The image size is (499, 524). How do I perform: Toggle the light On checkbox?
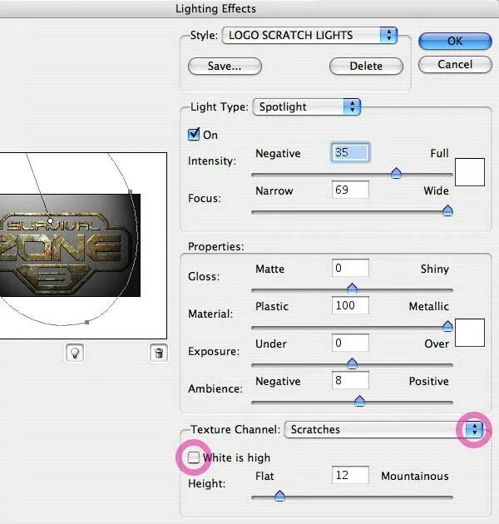pyautogui.click(x=194, y=135)
